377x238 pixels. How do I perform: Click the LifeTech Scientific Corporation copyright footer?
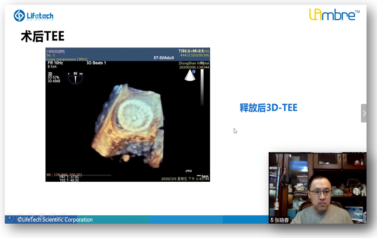click(55, 220)
